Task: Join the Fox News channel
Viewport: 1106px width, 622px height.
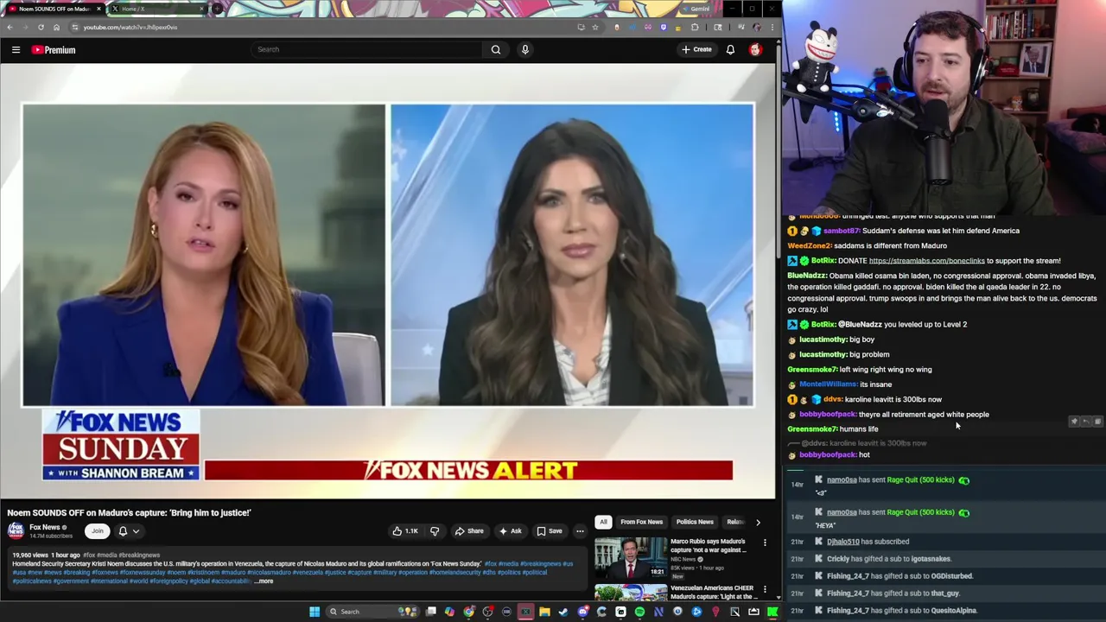Action: [97, 531]
